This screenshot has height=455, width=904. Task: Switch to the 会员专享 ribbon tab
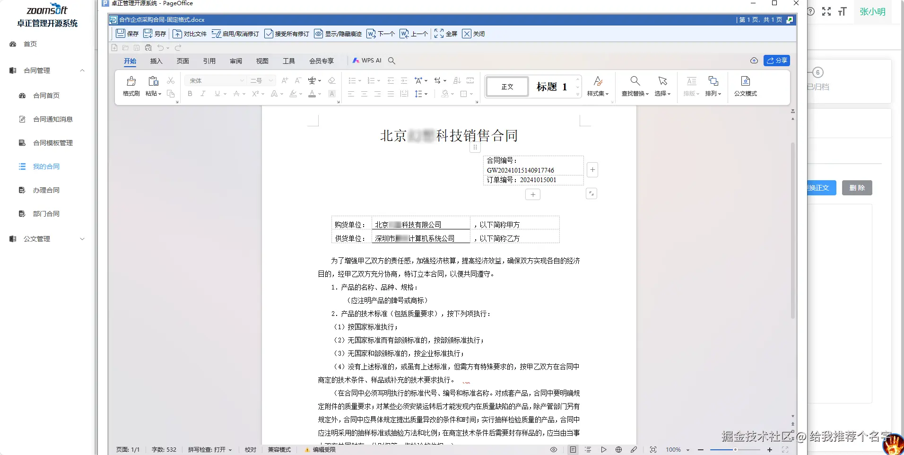pyautogui.click(x=322, y=61)
